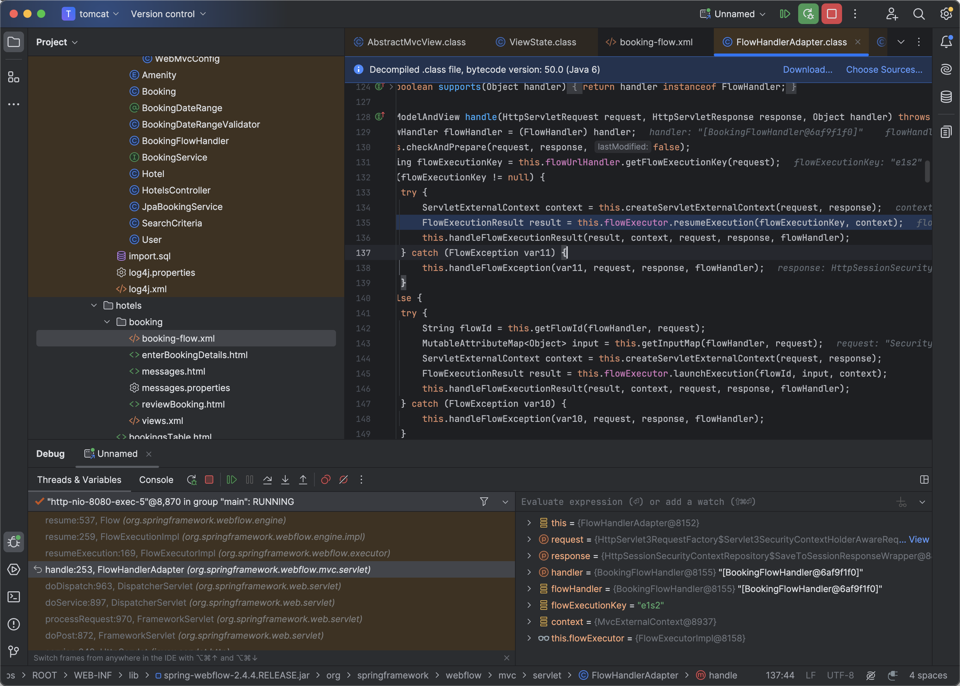Close the FlowHandlerAdapter.class tab
Screen dimensions: 960x686
click(858, 42)
